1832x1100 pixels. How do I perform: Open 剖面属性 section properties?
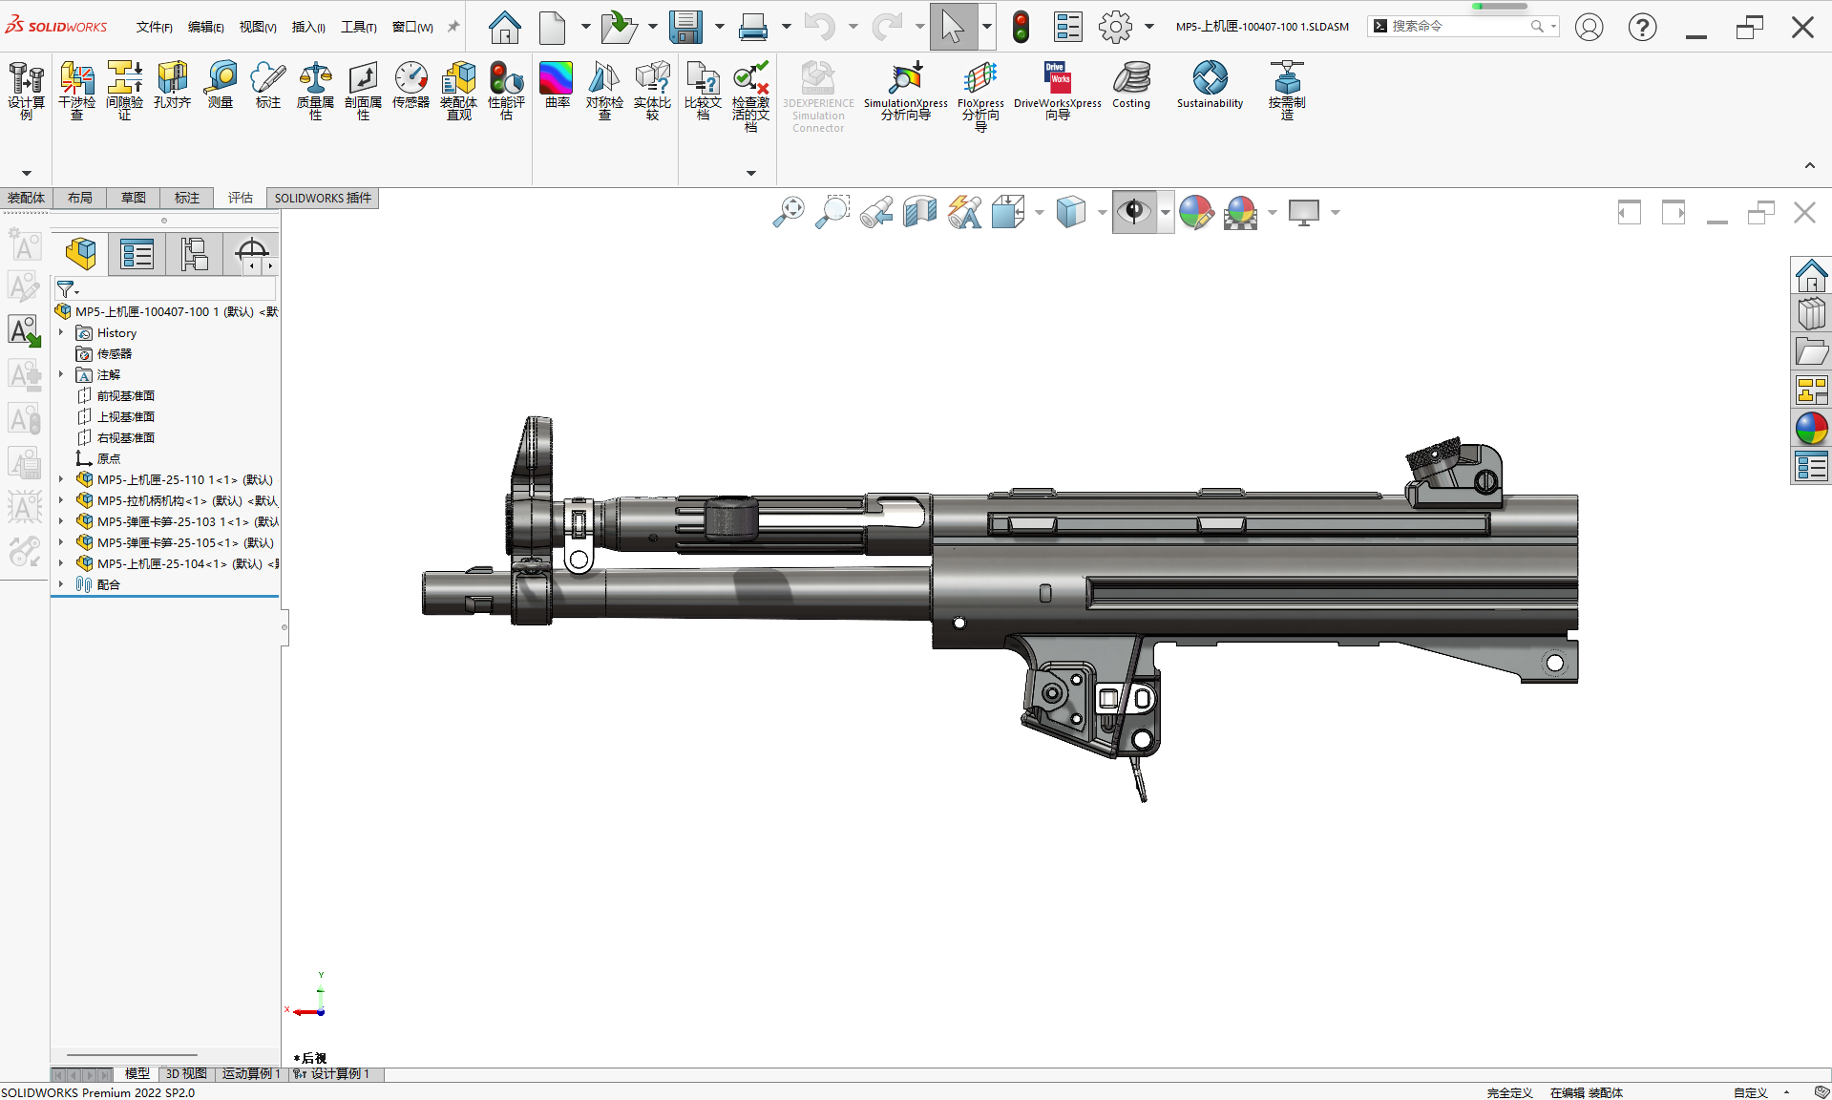click(x=363, y=90)
